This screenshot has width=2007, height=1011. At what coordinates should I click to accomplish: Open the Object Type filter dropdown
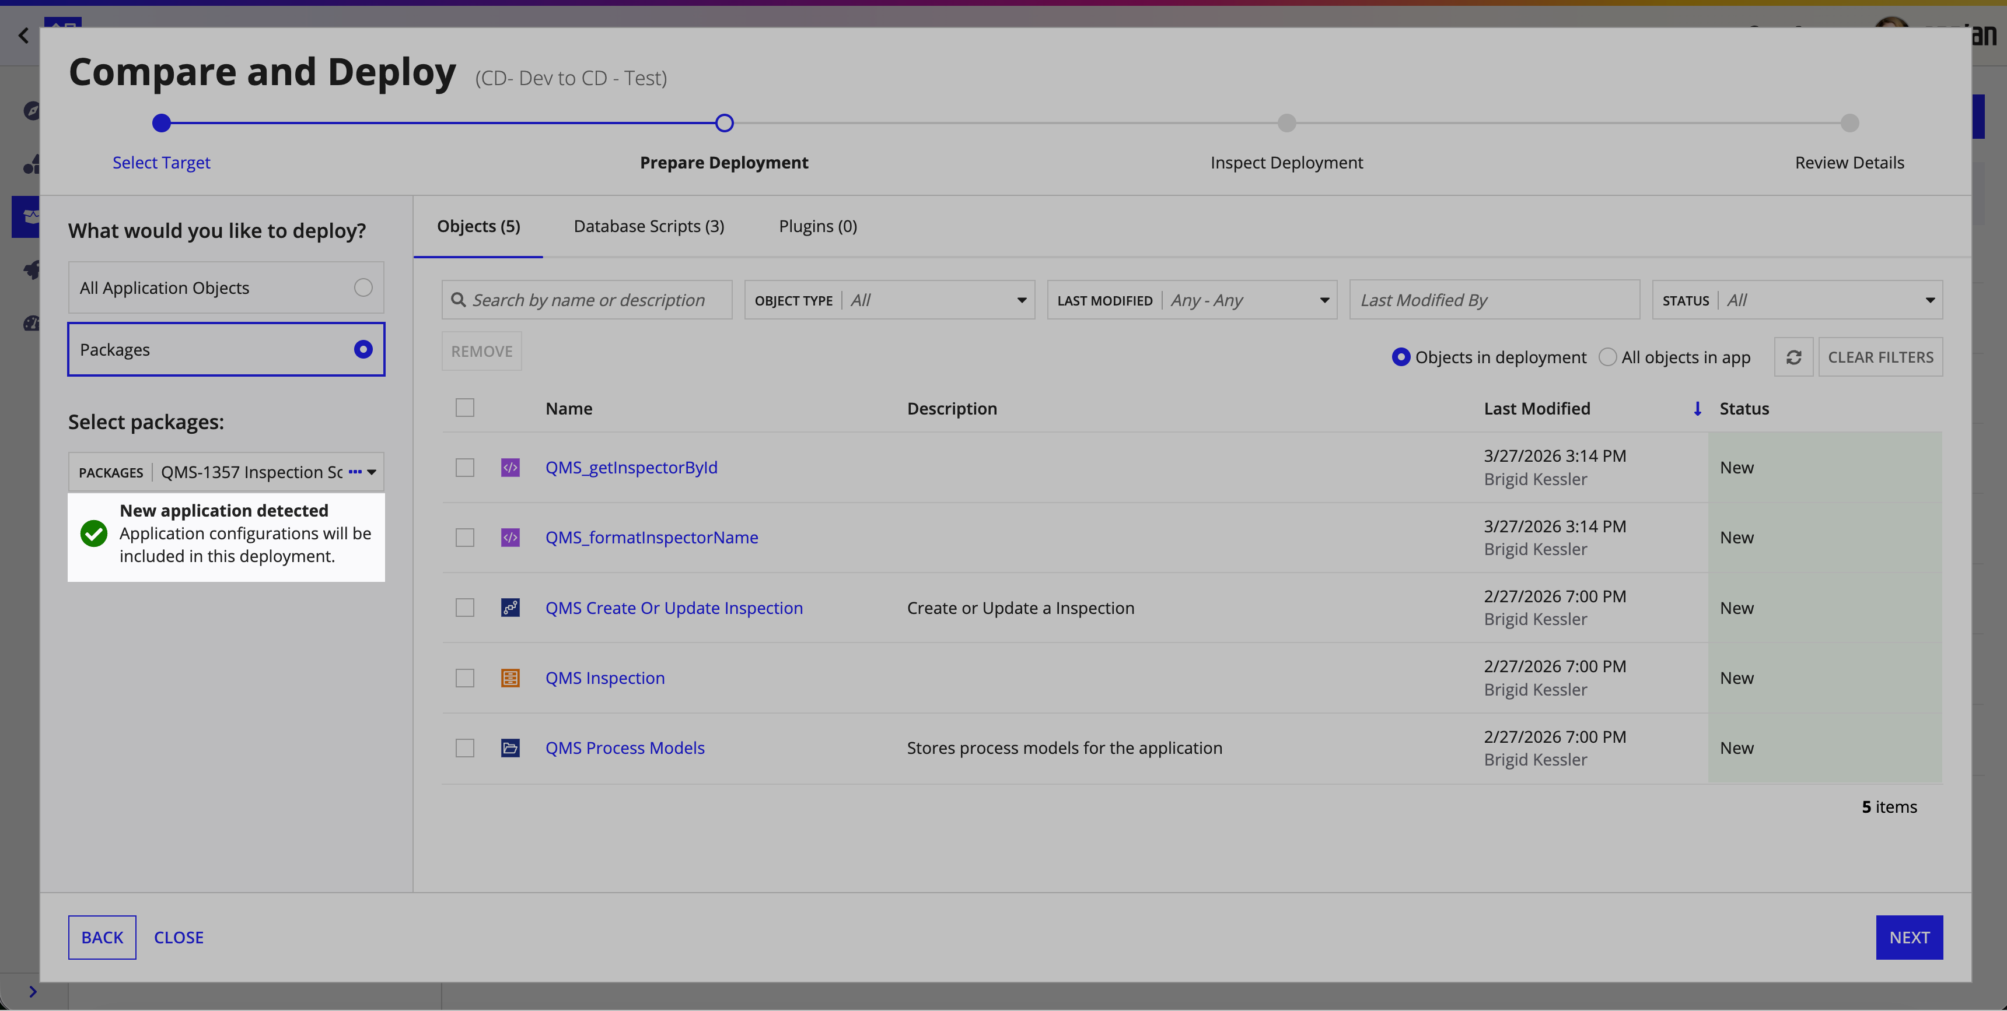pos(890,300)
